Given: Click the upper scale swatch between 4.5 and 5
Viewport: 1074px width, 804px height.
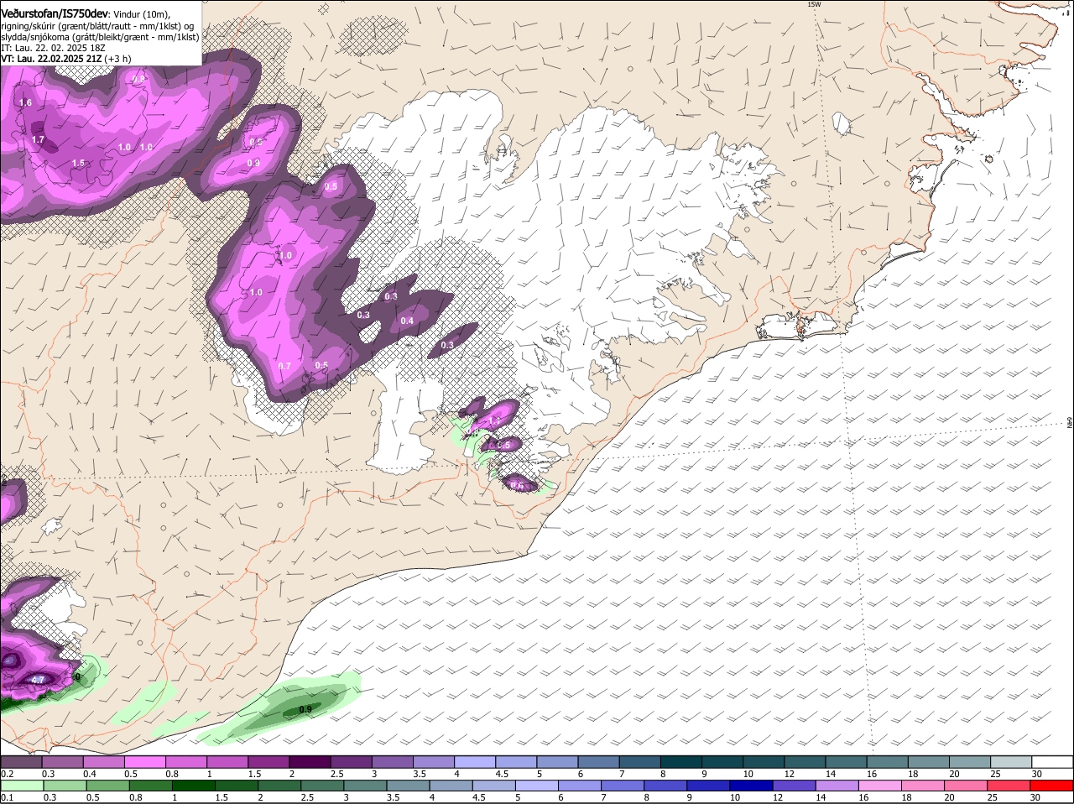Looking at the screenshot, I should pos(514,761).
